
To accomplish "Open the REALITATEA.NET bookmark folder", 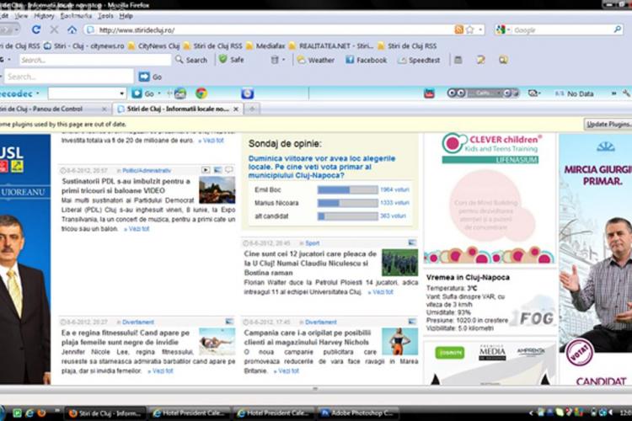I will click(331, 46).
